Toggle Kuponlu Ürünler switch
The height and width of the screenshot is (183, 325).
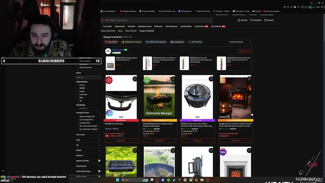(x=99, y=161)
